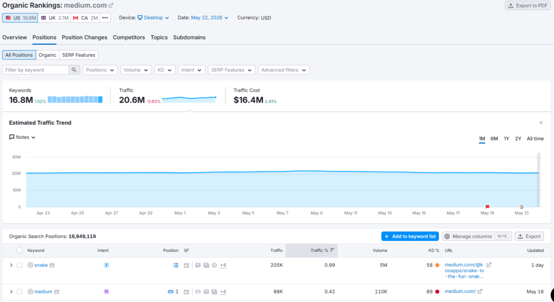The width and height of the screenshot is (554, 302).
Task: Open the KD filter dropdown
Action: click(164, 70)
